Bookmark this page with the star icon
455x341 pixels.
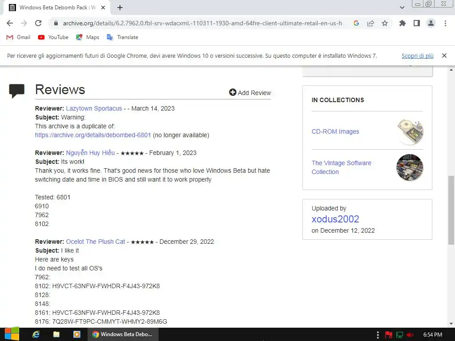coord(385,23)
